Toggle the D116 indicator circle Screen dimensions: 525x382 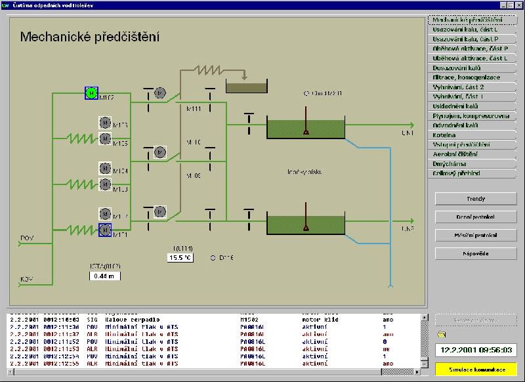214,257
